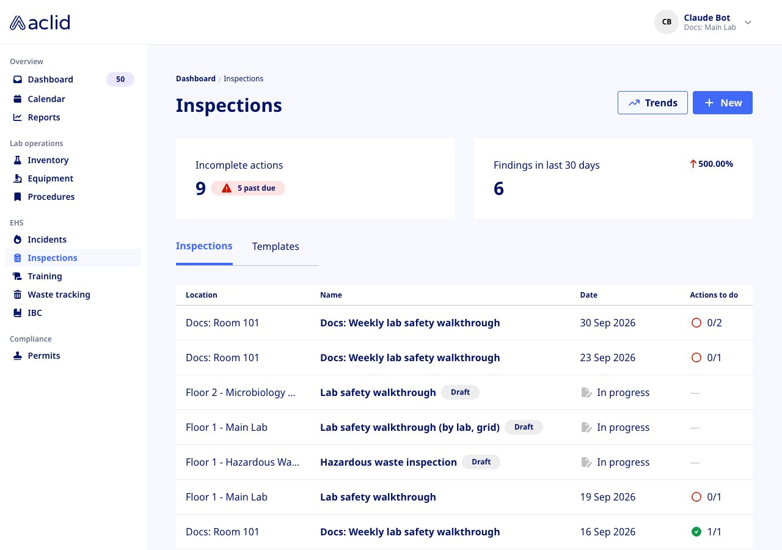This screenshot has height=550, width=782.
Task: Click the Permits stamp icon
Action: pos(18,356)
